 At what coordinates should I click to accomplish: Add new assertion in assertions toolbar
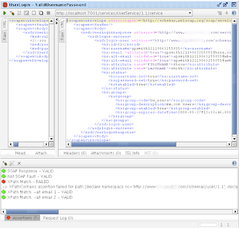point(5,163)
